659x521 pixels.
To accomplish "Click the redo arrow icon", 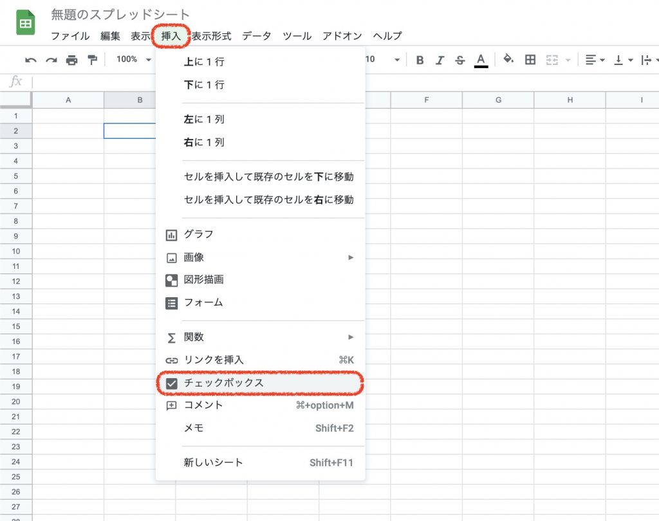I will 51,60.
